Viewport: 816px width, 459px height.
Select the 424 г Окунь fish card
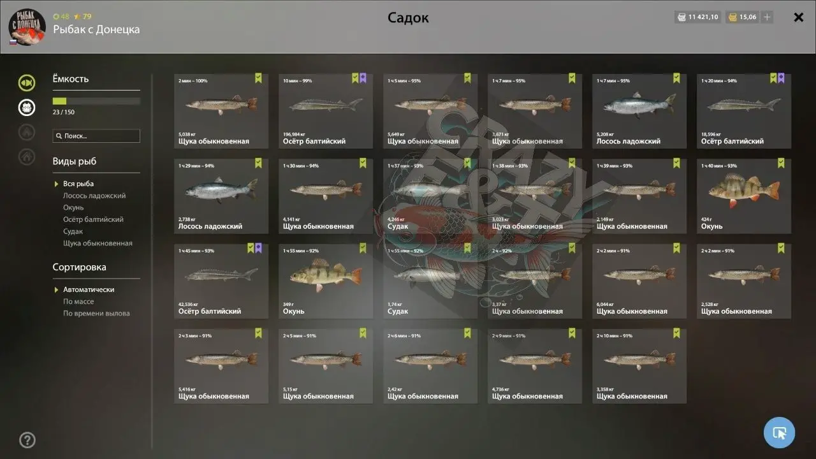tap(744, 196)
